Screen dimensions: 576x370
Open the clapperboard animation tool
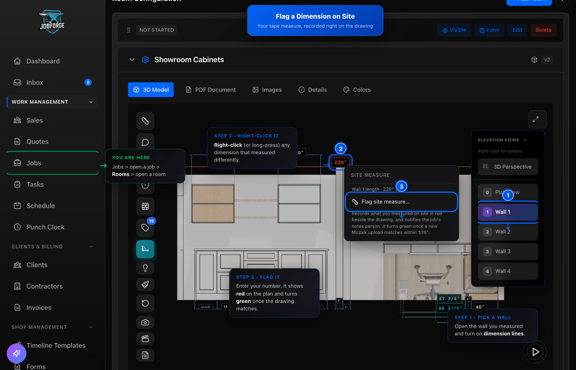pos(145,339)
